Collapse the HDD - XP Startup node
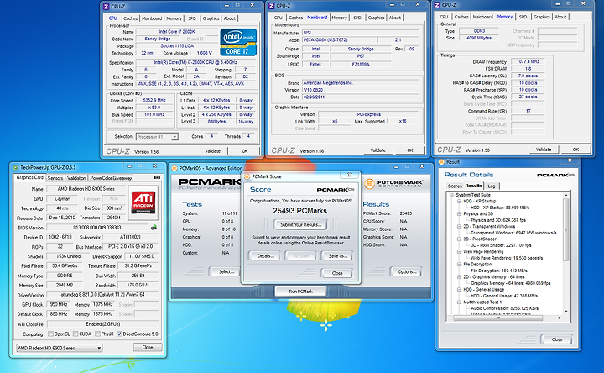 459,202
